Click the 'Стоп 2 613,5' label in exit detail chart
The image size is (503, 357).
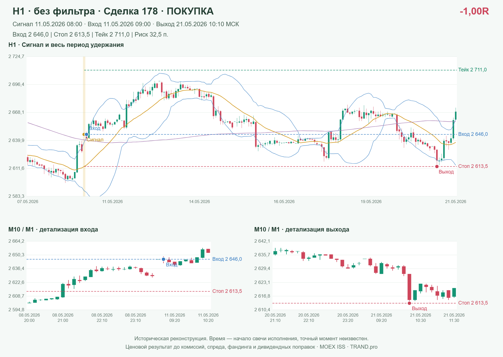(473, 303)
